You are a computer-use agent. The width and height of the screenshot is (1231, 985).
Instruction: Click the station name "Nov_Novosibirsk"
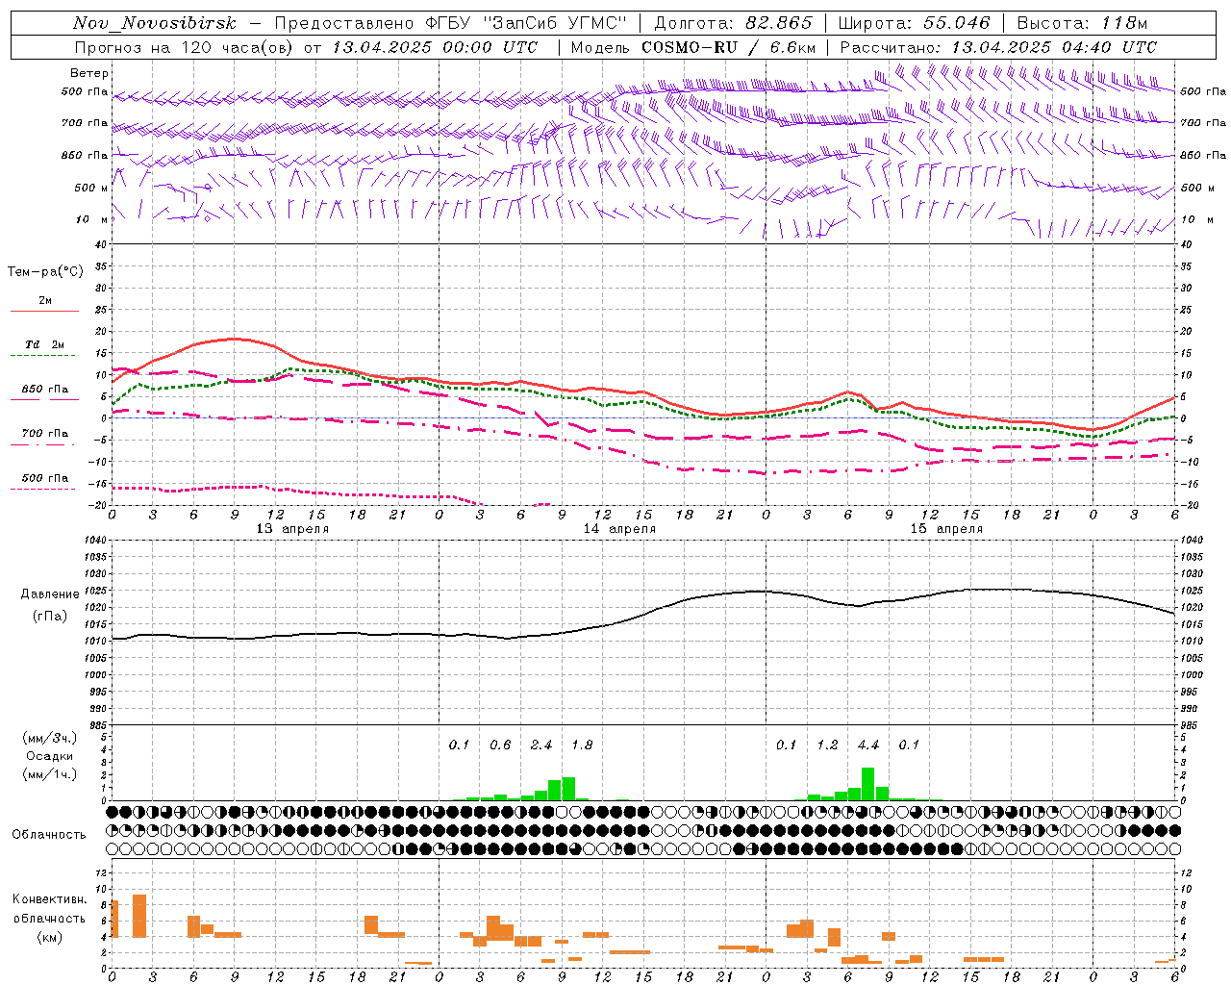155,23
